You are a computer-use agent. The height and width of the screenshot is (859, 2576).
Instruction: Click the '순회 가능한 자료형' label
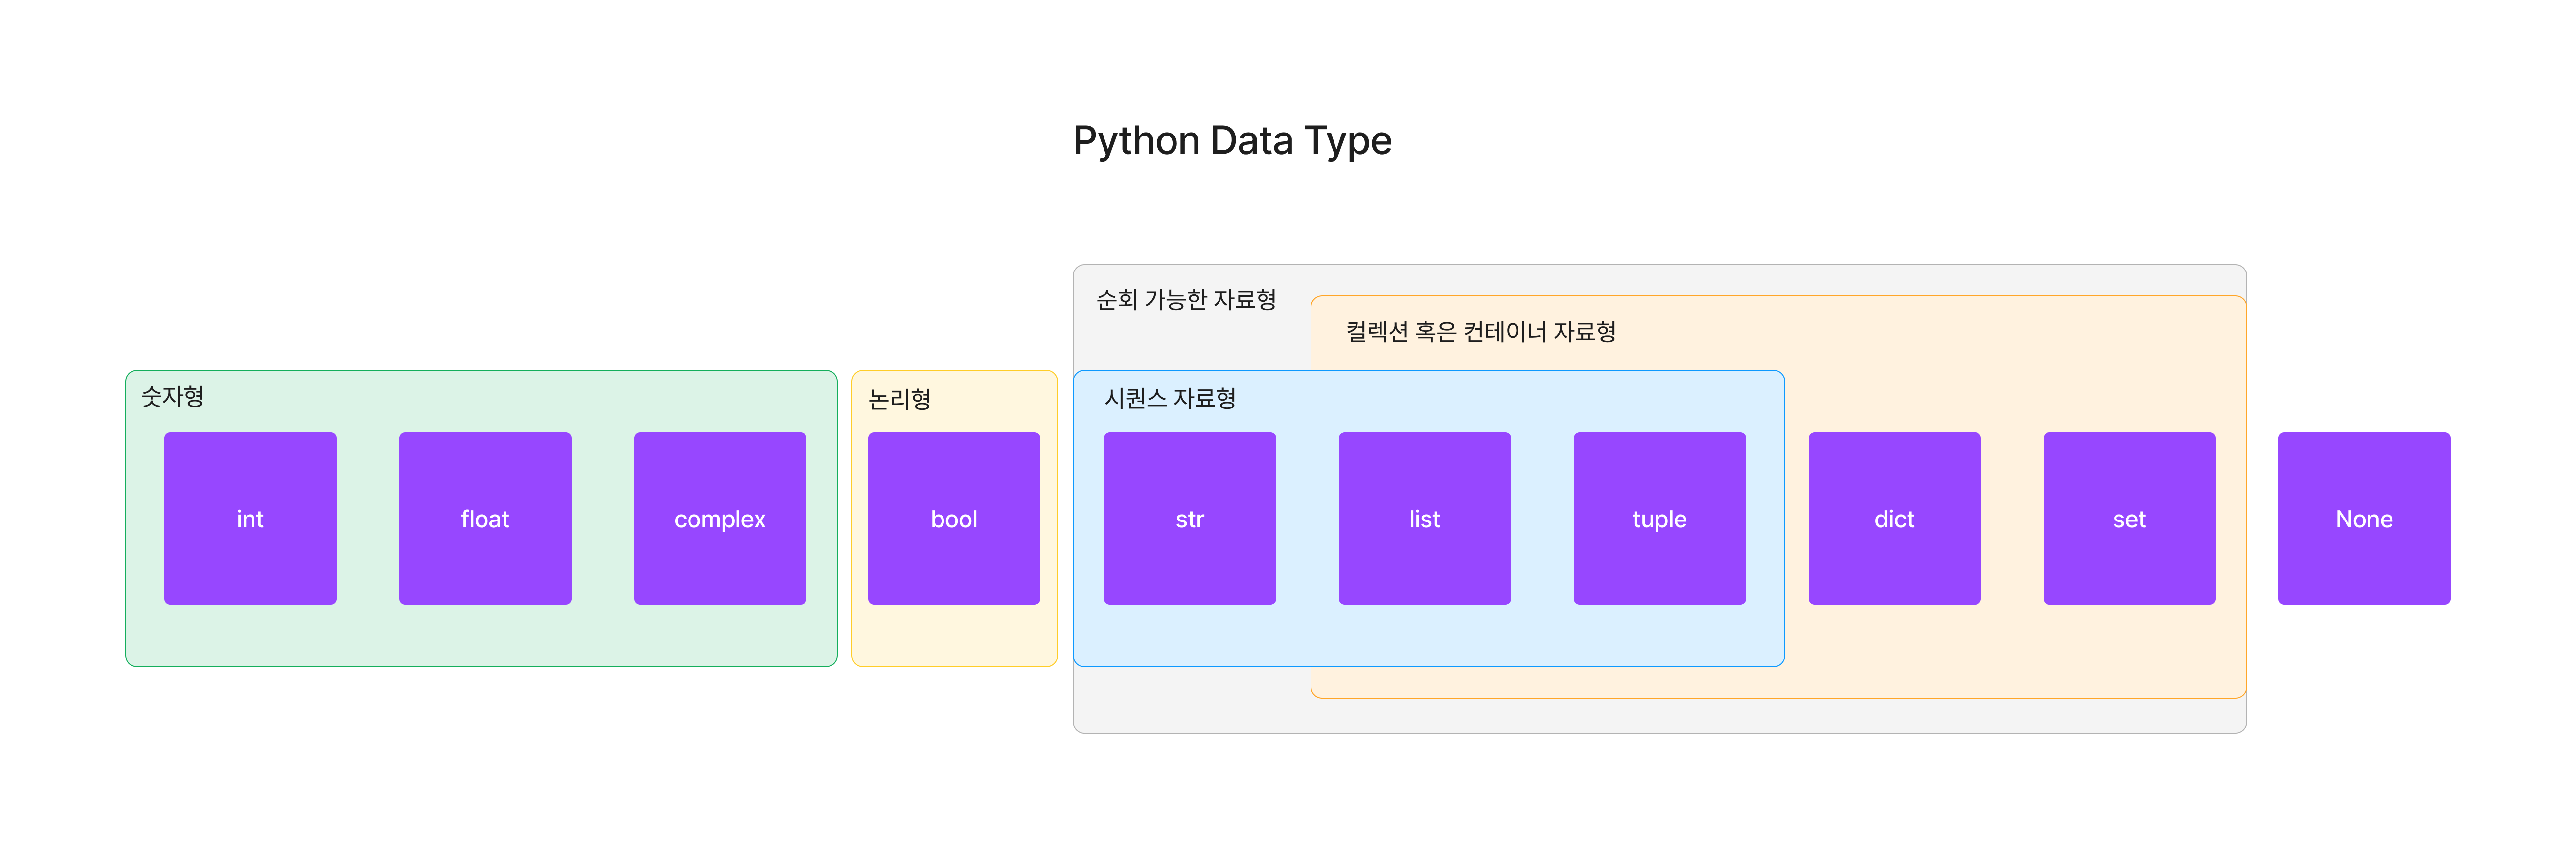1186,299
